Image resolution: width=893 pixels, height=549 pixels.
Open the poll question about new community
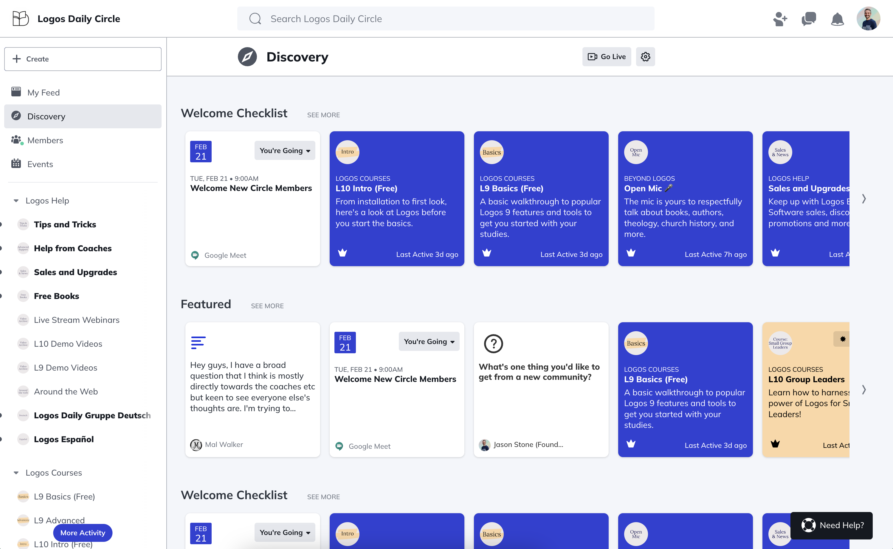tap(539, 372)
